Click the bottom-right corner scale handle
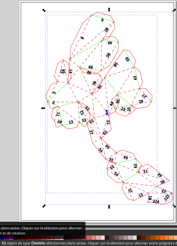 174,206
